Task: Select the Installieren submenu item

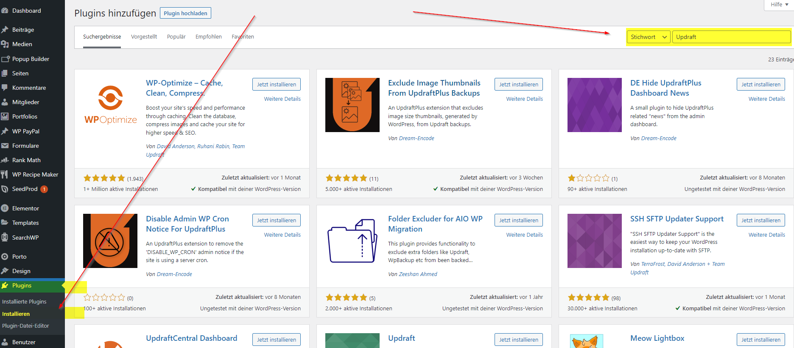Action: [x=16, y=314]
